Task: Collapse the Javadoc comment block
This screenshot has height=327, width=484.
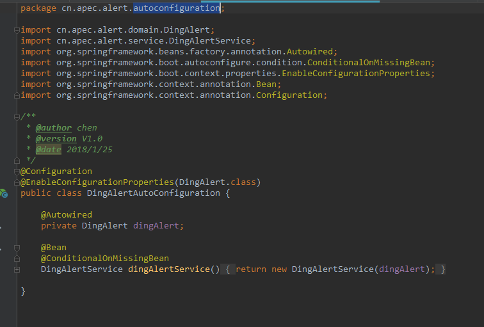Action: coord(17,117)
